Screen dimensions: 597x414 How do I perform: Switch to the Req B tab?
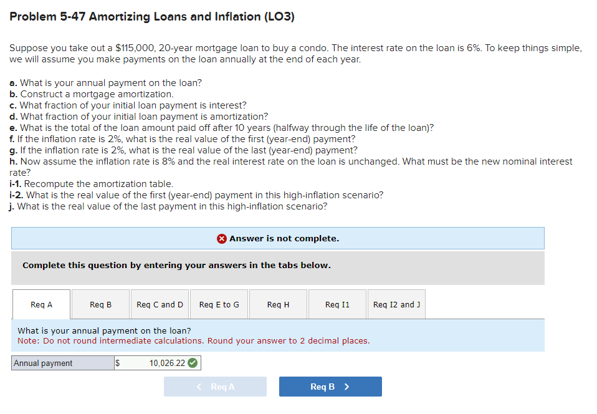click(100, 304)
